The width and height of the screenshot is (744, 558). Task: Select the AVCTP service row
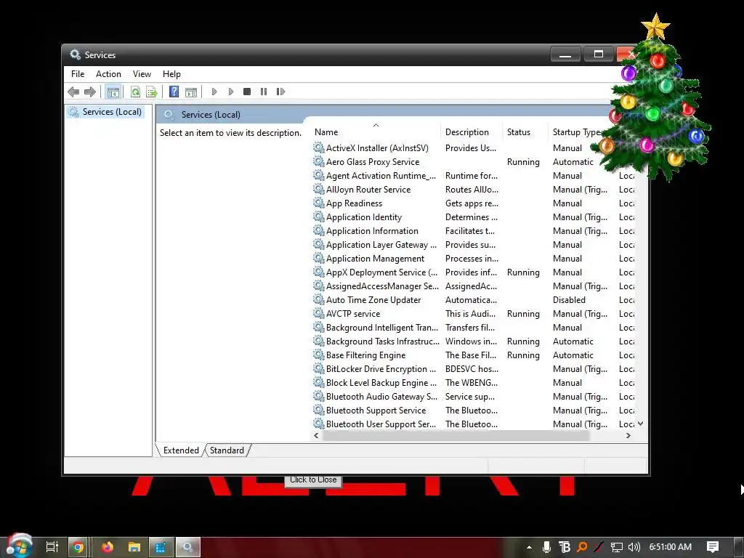click(474, 314)
